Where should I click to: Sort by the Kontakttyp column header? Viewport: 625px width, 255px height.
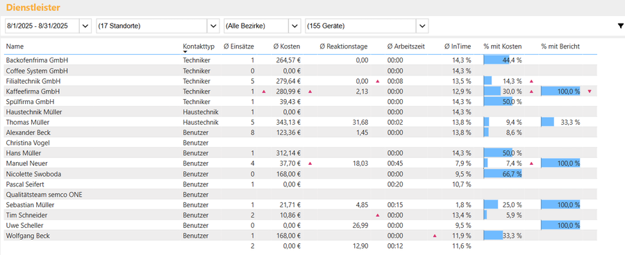coord(199,46)
